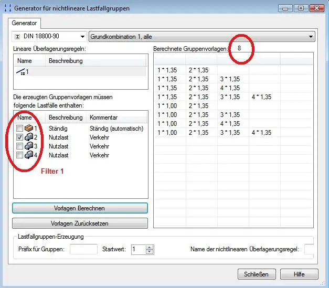
Task: Click '3 * 1,35' in second template row
Action: pyautogui.click(x=230, y=79)
